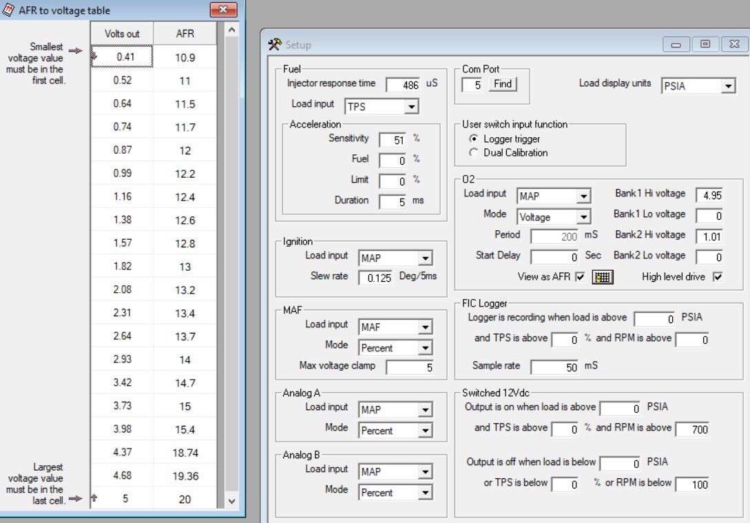Click the Bank1 Lo voltage field
This screenshot has width=750, height=523.
coord(709,216)
